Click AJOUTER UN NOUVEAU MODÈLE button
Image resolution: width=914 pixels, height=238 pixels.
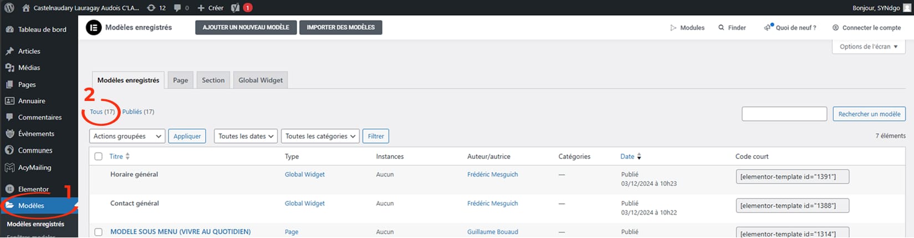(246, 27)
